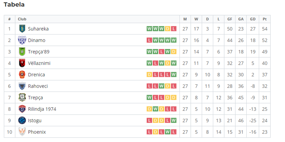Click the Tabela heading
285x142 pixels.
[14, 5]
